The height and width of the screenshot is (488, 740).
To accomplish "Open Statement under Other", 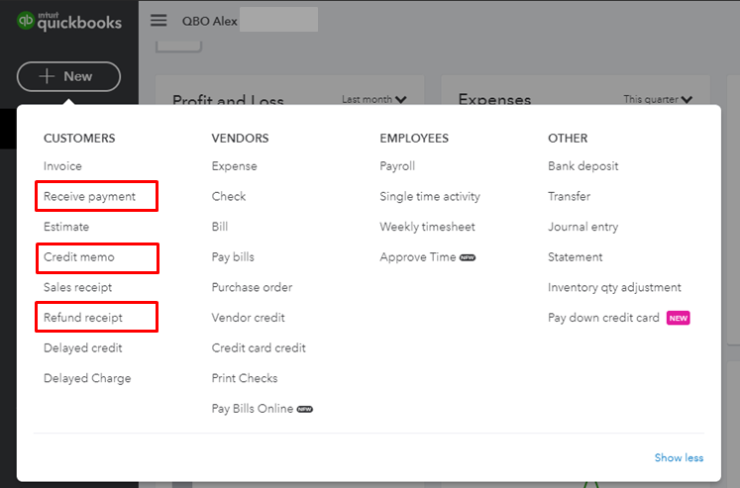I will (576, 257).
